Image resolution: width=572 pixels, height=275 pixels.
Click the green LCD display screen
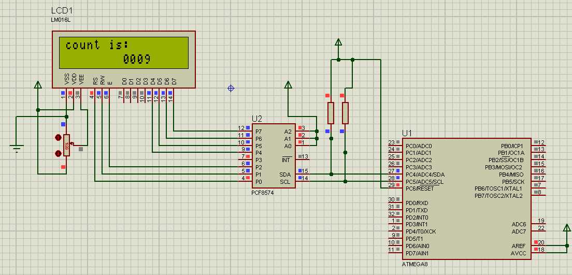point(124,52)
